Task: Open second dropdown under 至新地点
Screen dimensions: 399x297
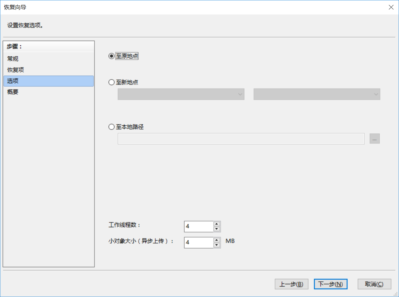Action: click(x=316, y=94)
